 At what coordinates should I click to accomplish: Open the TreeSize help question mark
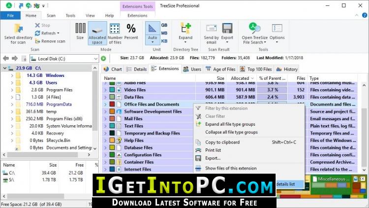364,15
